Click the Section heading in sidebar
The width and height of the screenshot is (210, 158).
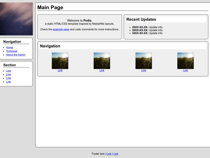[9, 65]
